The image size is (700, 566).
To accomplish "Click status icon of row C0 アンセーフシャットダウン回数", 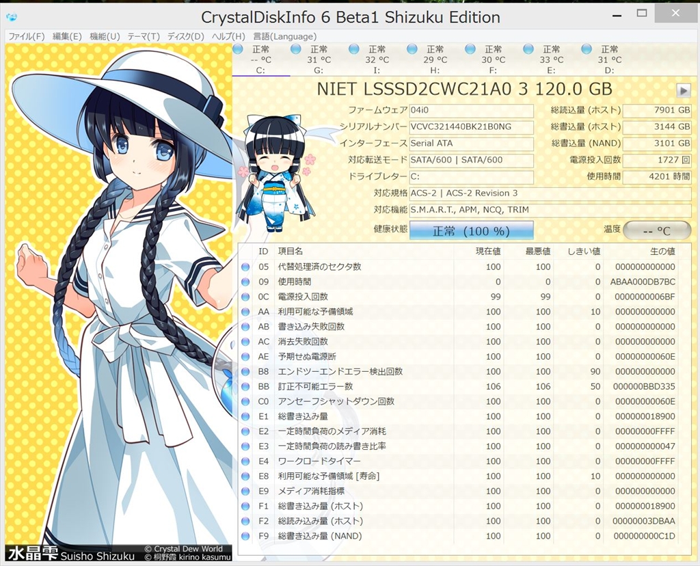I will tap(245, 402).
